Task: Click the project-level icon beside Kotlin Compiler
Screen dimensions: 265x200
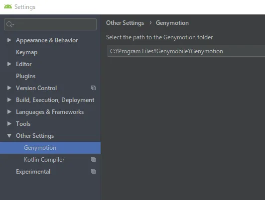Action: tap(93, 160)
